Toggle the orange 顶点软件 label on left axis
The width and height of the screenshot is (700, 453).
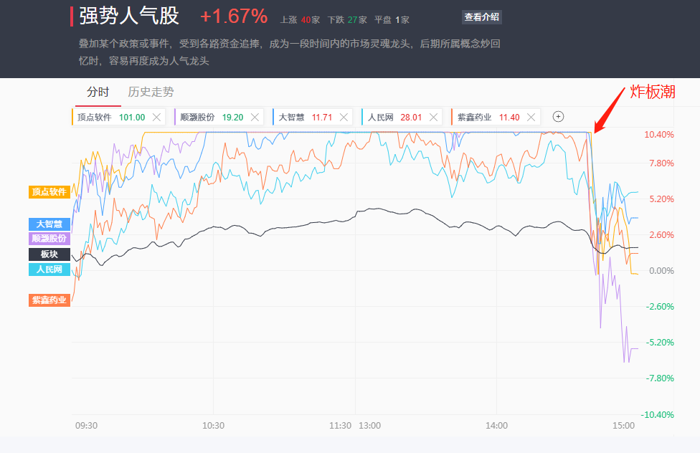49,192
